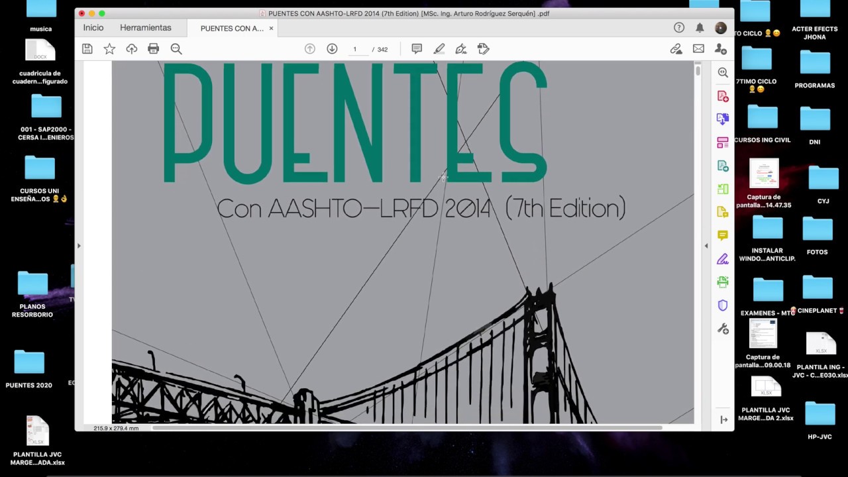
Task: Go to the previous page using up arrow
Action: pos(309,49)
